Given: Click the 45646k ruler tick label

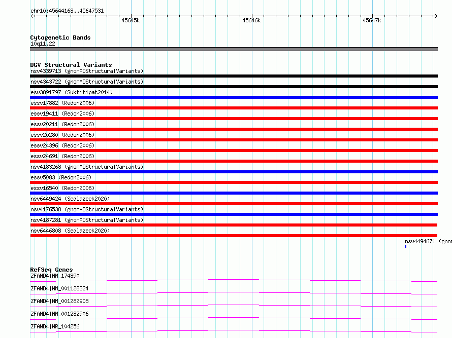Looking at the screenshot, I should (251, 20).
